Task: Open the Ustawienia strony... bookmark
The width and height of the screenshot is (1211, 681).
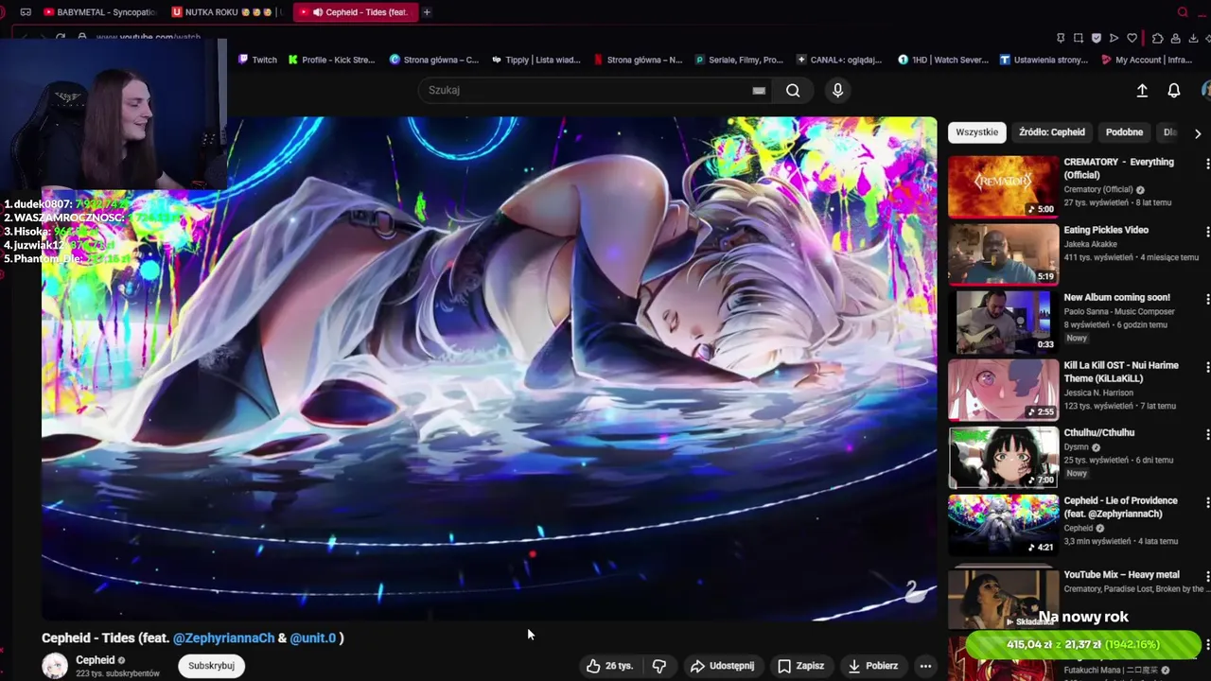Action: (x=1044, y=60)
